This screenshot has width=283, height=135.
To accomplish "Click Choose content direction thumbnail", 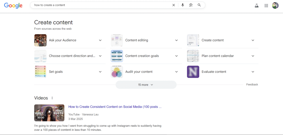I will point(40,56).
